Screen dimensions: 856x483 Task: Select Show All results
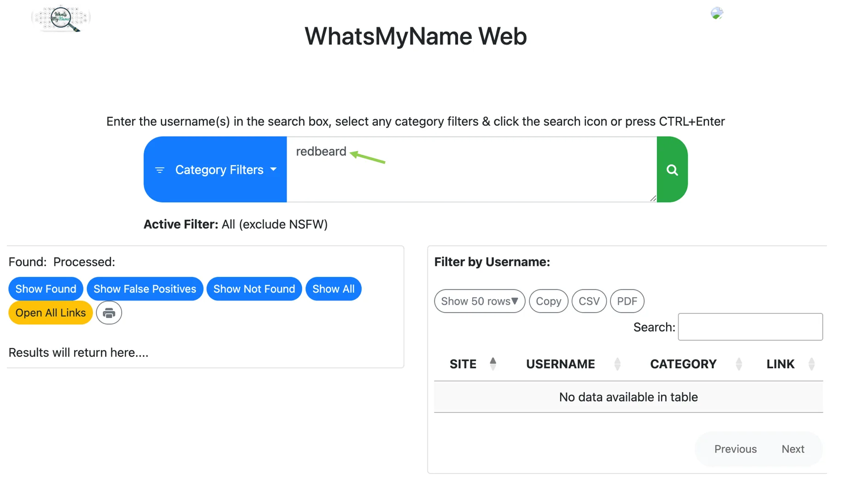point(334,289)
